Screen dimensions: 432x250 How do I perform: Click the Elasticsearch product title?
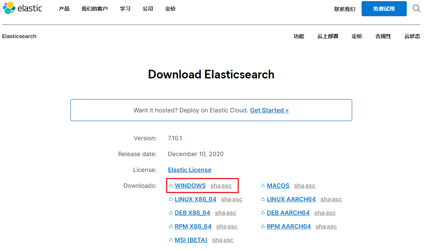click(x=19, y=36)
